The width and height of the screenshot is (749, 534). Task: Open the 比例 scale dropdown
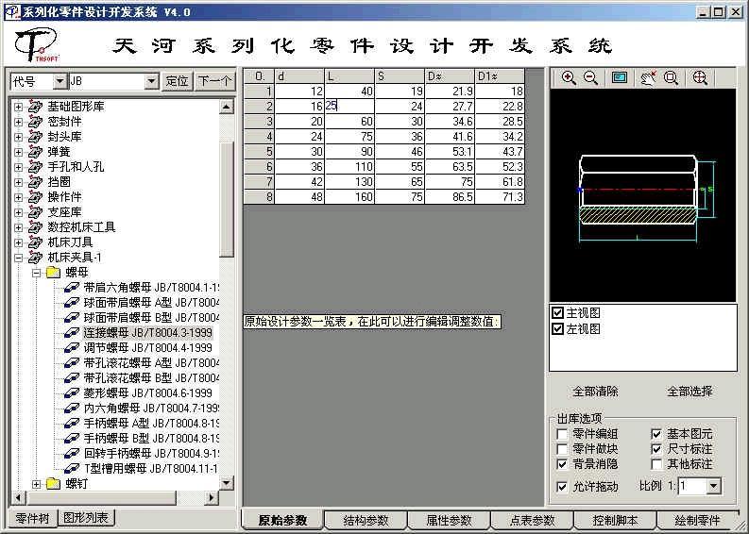click(x=714, y=486)
